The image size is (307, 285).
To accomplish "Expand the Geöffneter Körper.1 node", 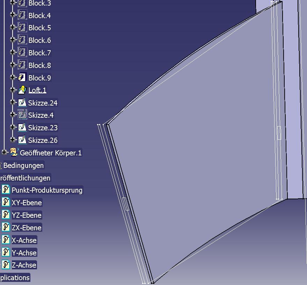I will tap(4, 152).
